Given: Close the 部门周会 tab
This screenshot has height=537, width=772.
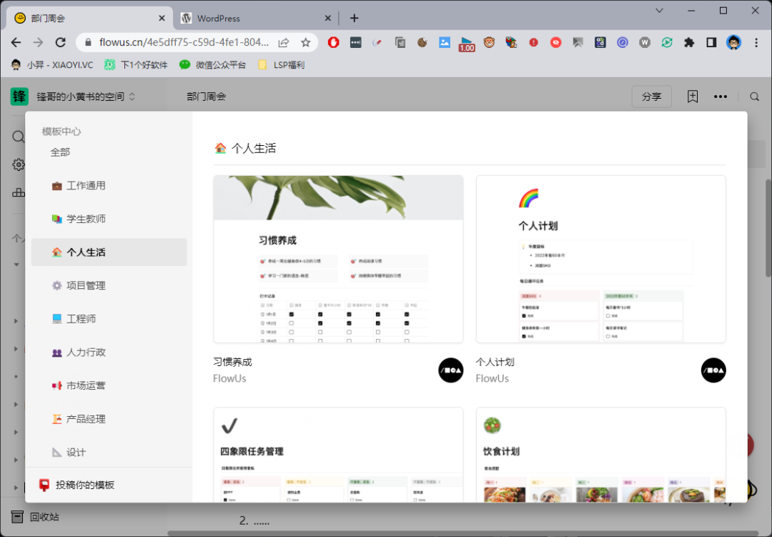Looking at the screenshot, I should (x=162, y=18).
